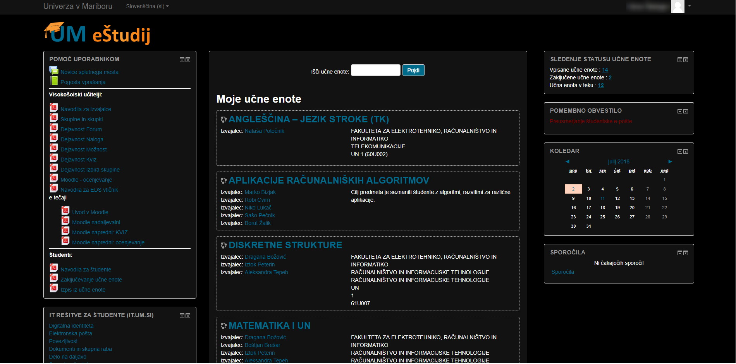Hide the IT rešitve za študente block
Screen dimensions: 736x364
coord(182,316)
